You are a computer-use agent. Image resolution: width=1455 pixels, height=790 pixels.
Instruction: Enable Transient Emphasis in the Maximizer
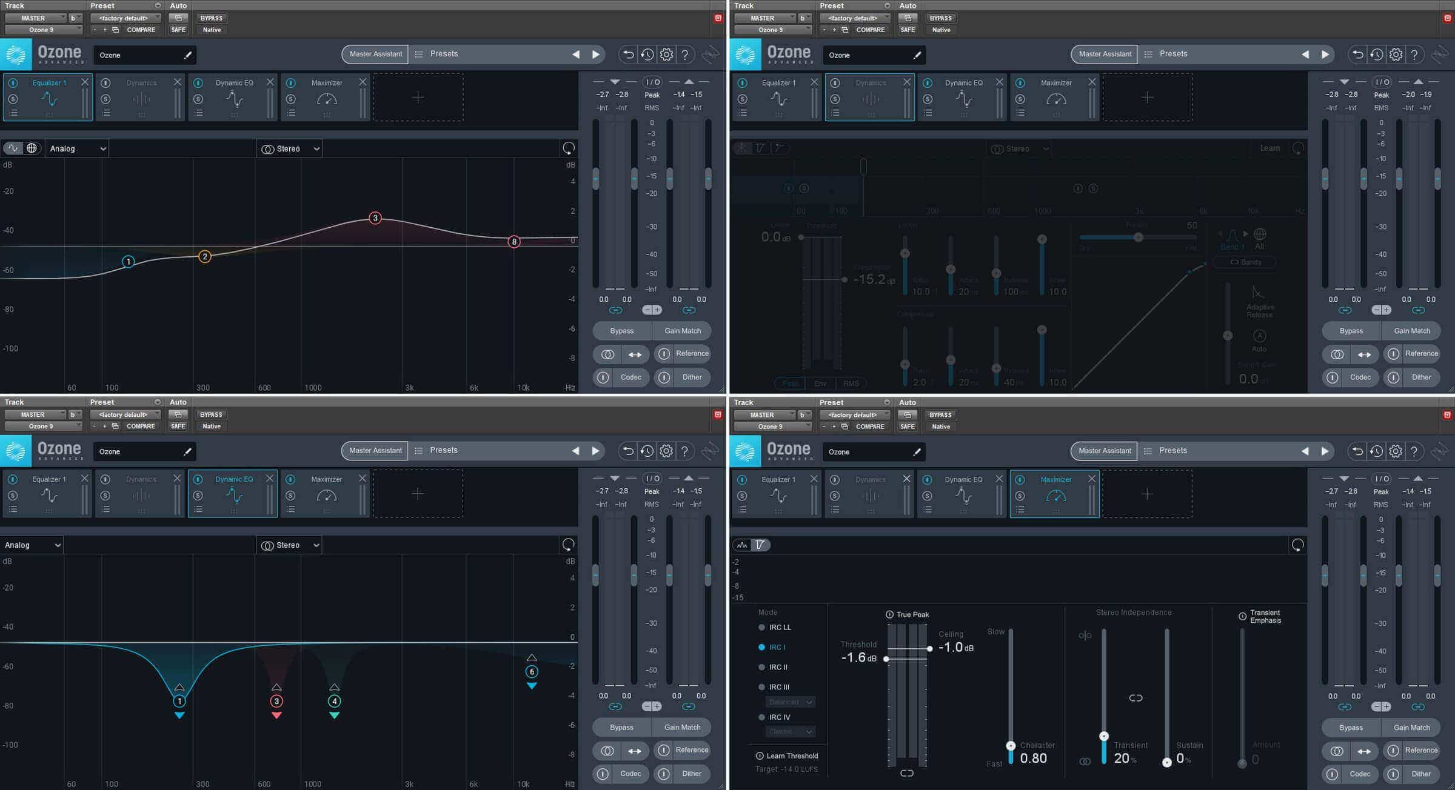click(1242, 616)
